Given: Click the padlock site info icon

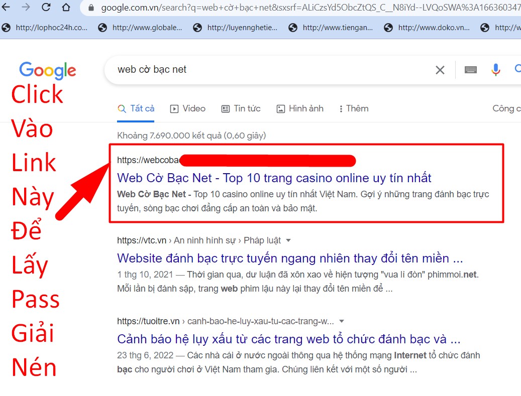Looking at the screenshot, I should [x=91, y=8].
